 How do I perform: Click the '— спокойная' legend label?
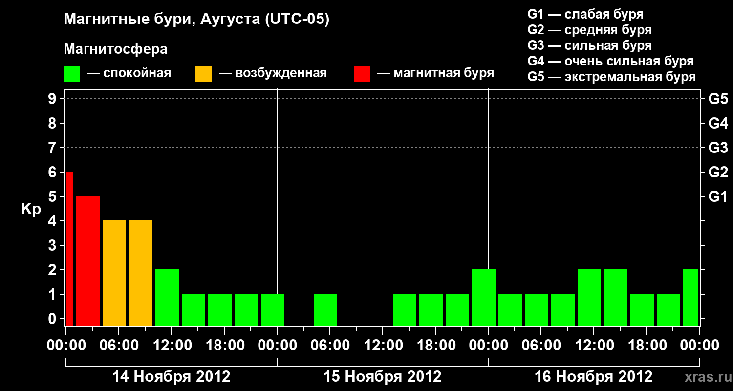(x=129, y=74)
